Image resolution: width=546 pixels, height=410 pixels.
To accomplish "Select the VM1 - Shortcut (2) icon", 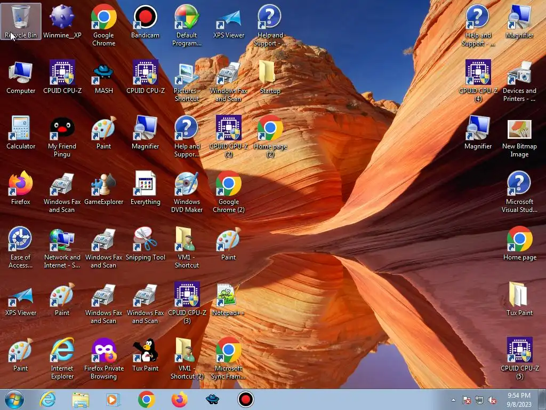I will click(x=187, y=358).
